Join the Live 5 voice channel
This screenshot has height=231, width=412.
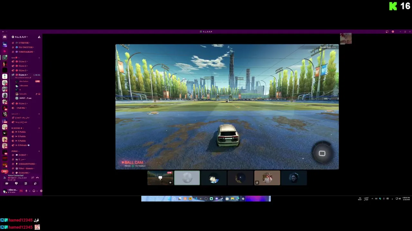pos(26,103)
